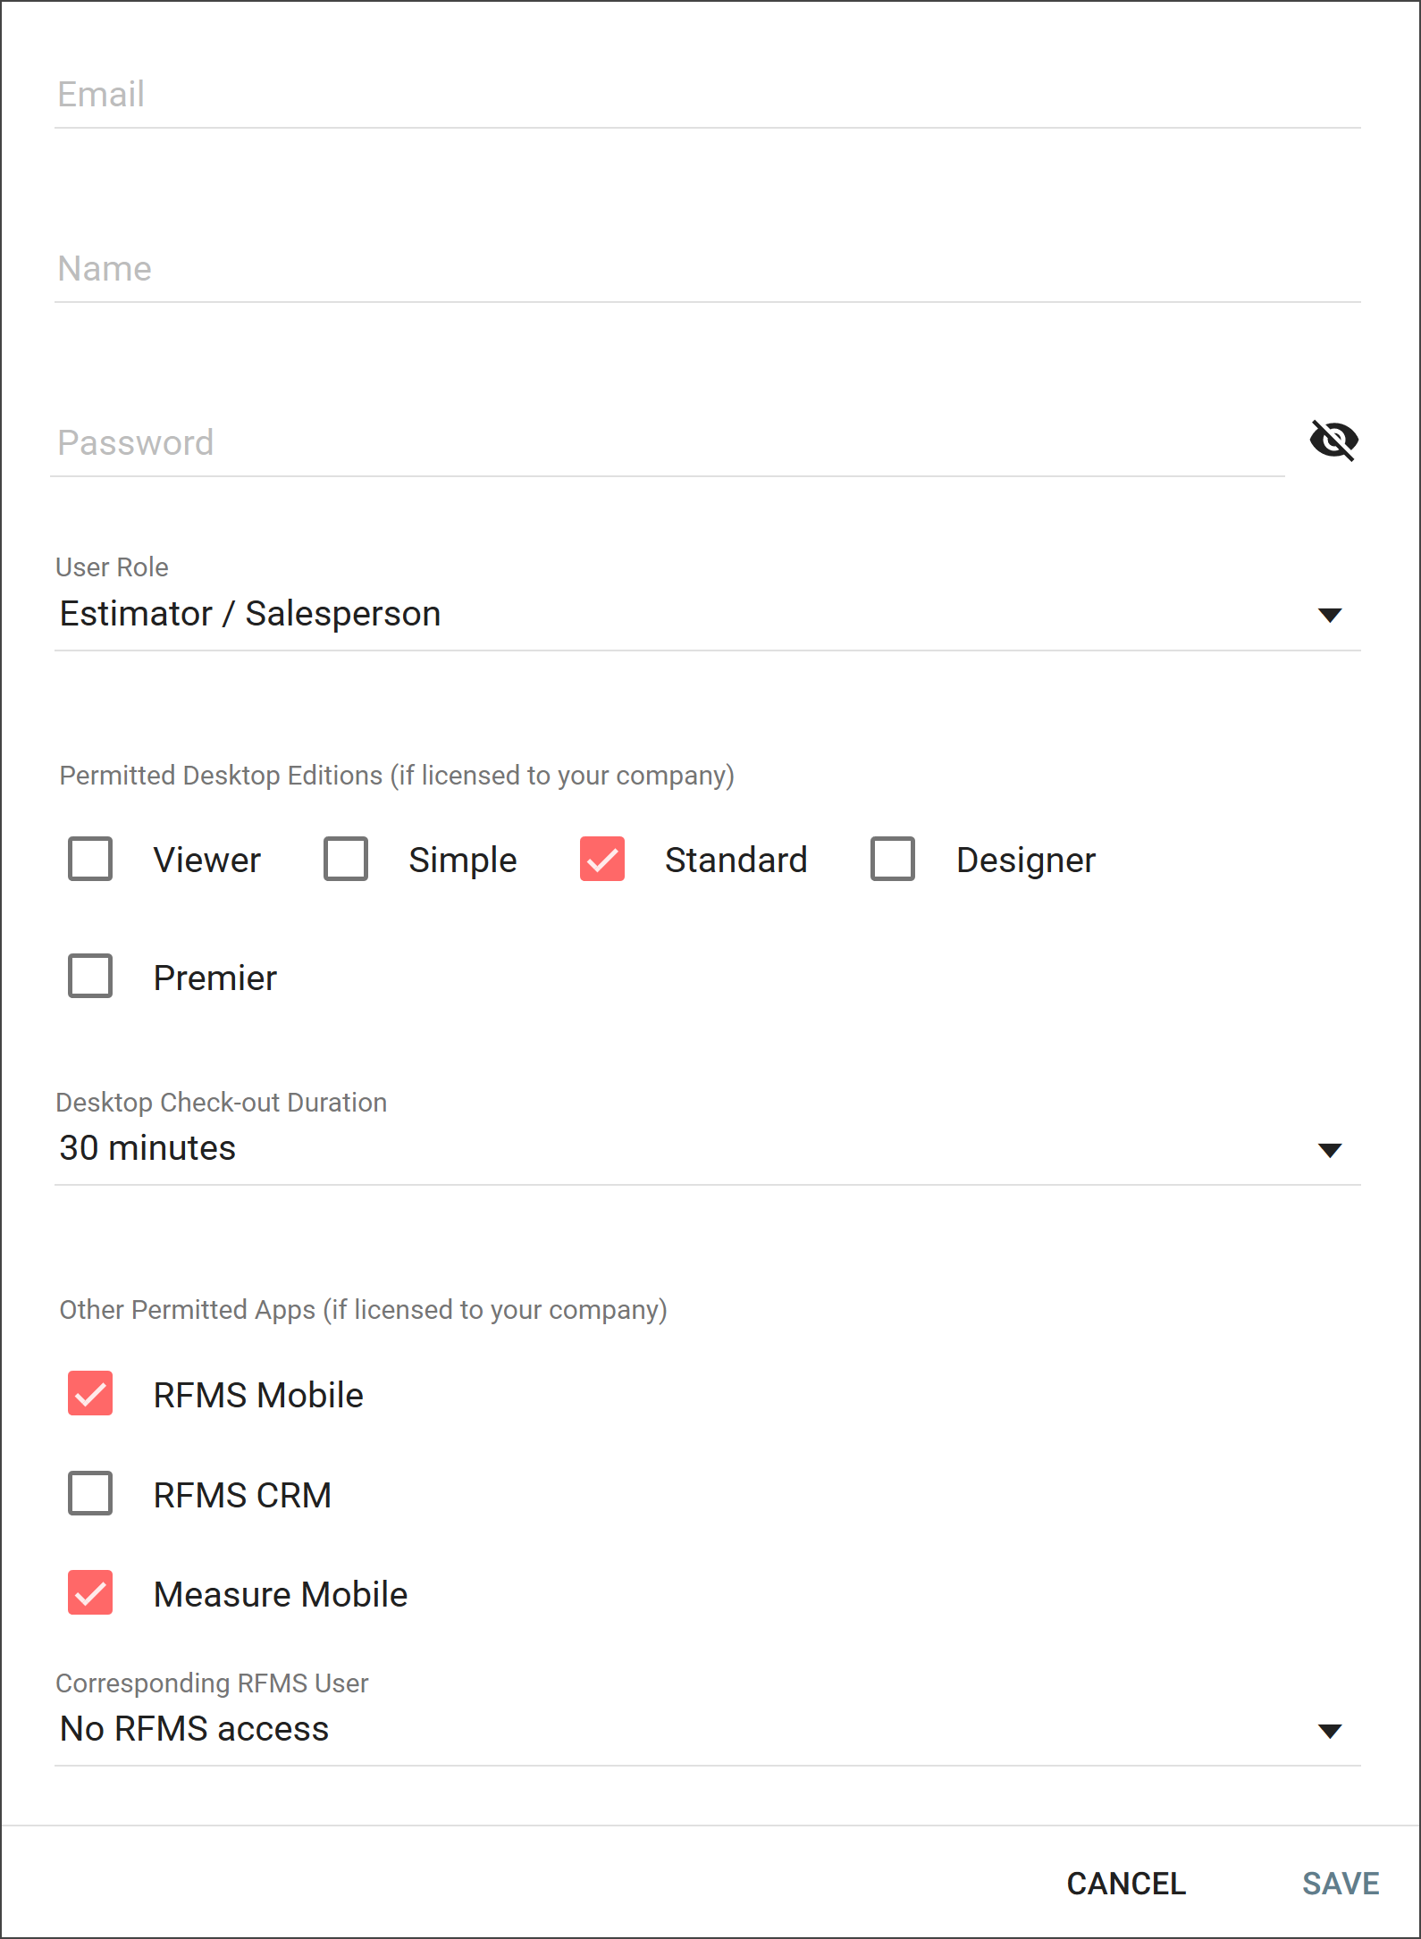Screen dimensions: 1421x1939
Task: Expand User Role dropdown arrow
Action: (x=1330, y=615)
